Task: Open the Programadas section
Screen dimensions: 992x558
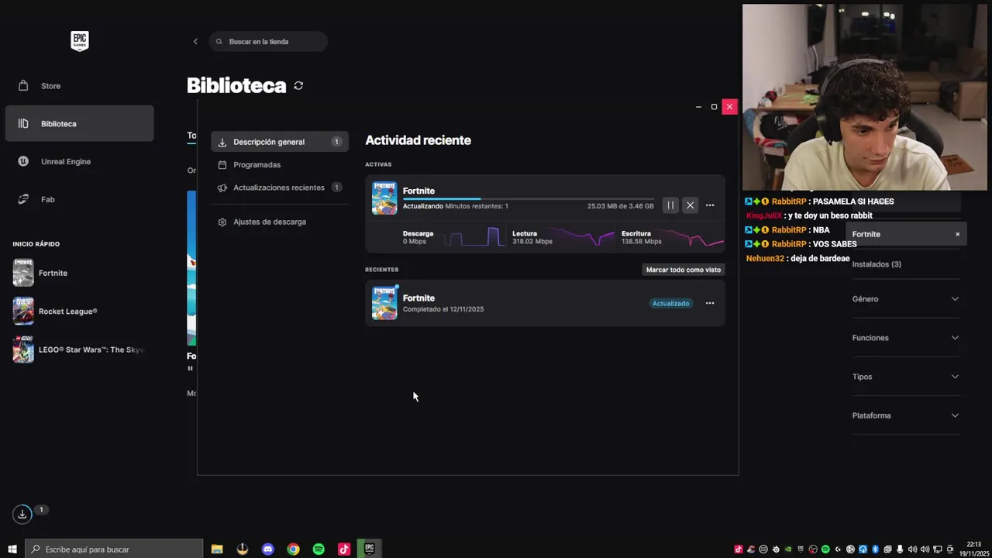Action: 280,164
